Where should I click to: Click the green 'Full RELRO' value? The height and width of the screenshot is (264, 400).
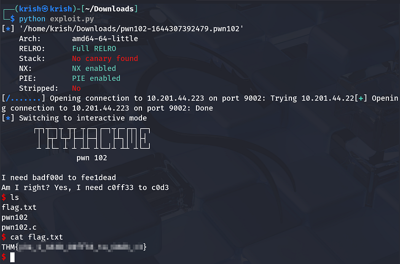(x=94, y=48)
